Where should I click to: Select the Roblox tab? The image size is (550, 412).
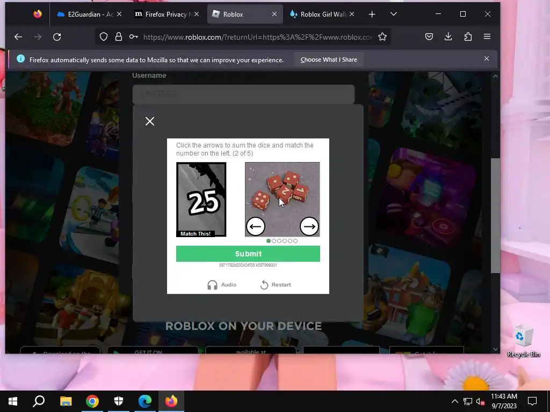coord(233,14)
